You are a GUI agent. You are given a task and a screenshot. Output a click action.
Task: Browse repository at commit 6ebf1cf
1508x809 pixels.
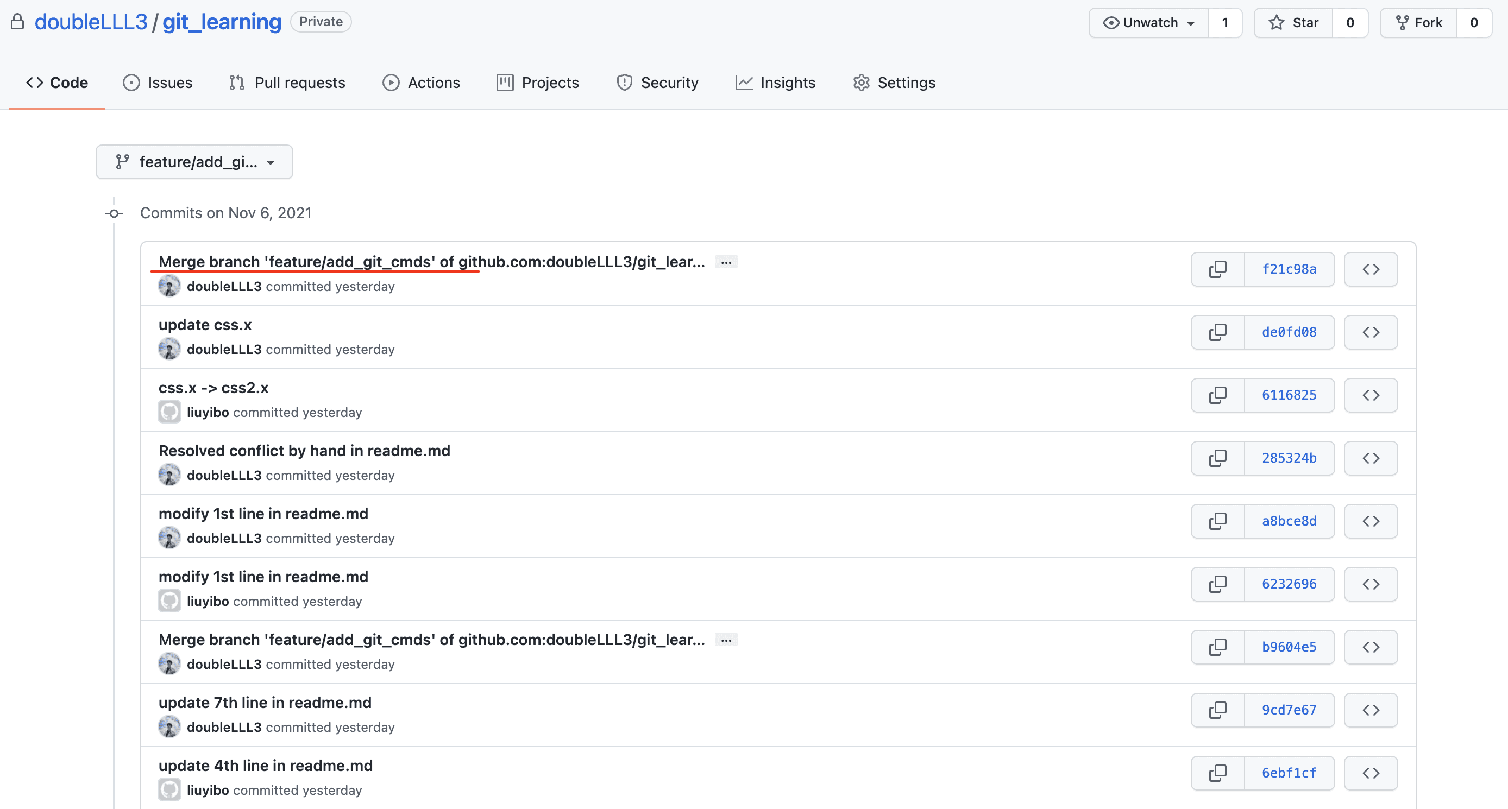(x=1371, y=773)
